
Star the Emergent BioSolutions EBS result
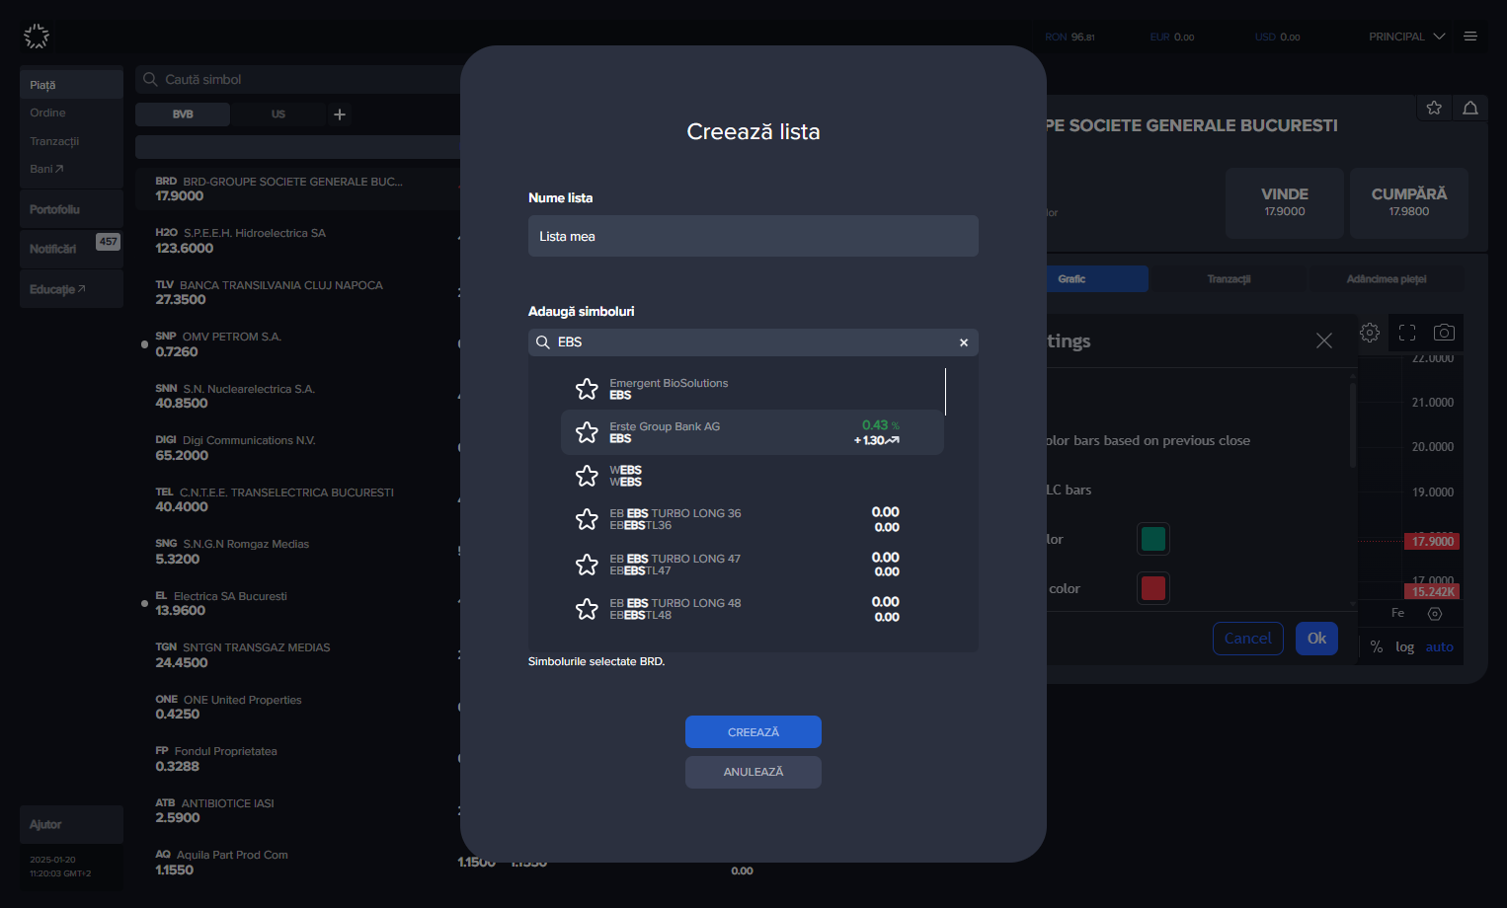[x=587, y=389]
